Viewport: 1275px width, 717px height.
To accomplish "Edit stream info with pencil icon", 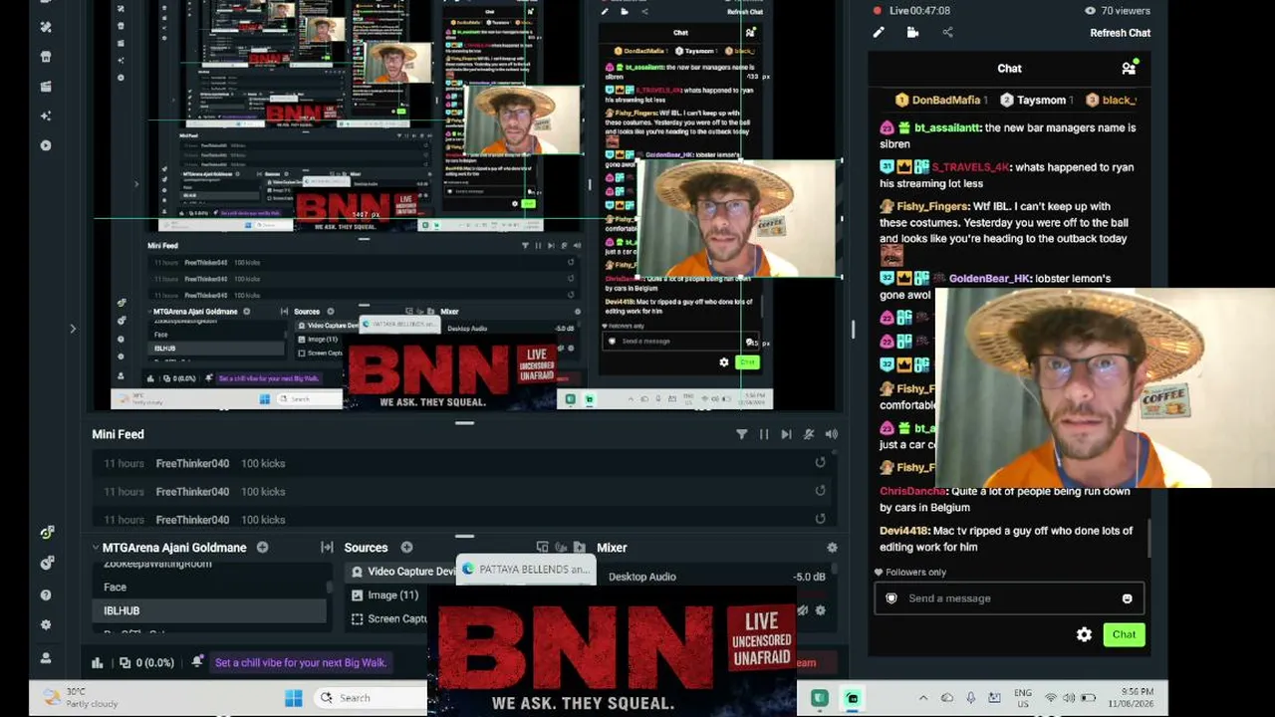I will click(879, 32).
